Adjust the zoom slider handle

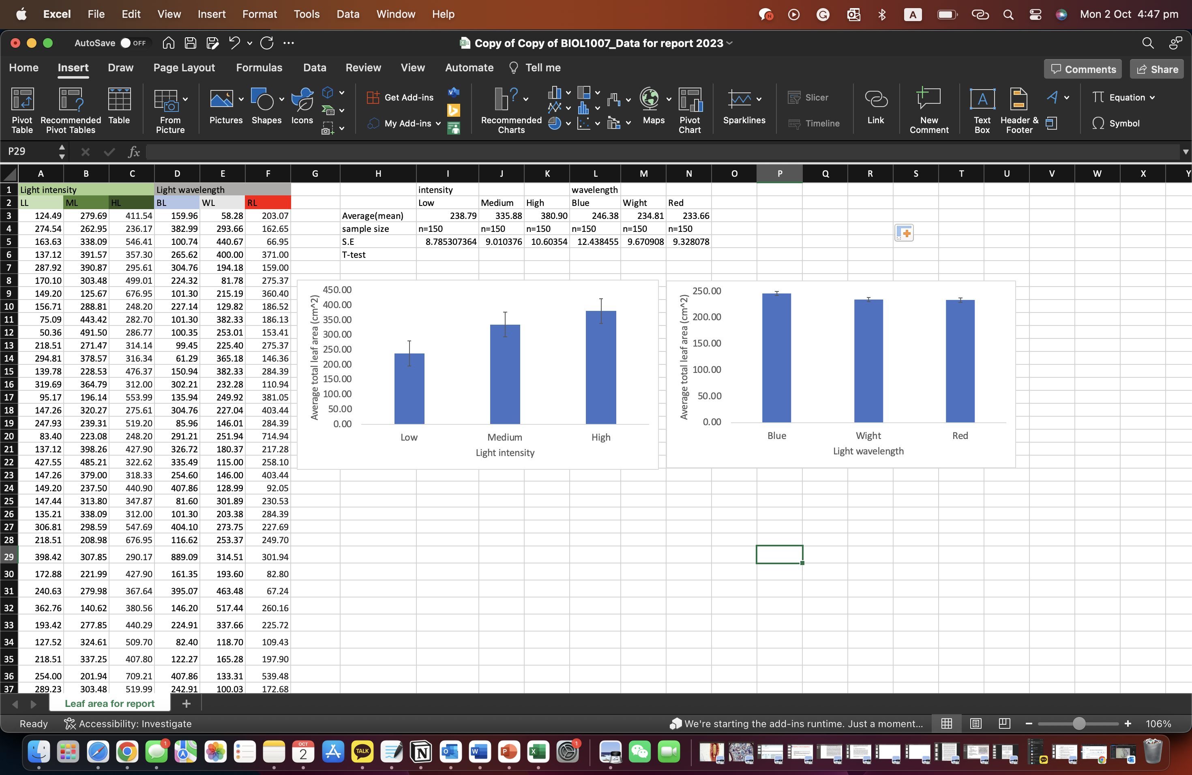click(x=1079, y=724)
